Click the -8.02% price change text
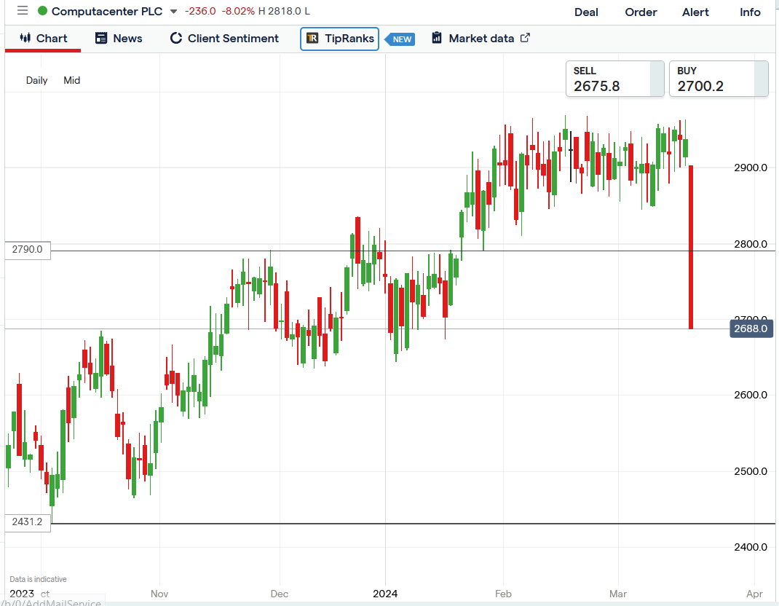The width and height of the screenshot is (779, 606). [237, 12]
